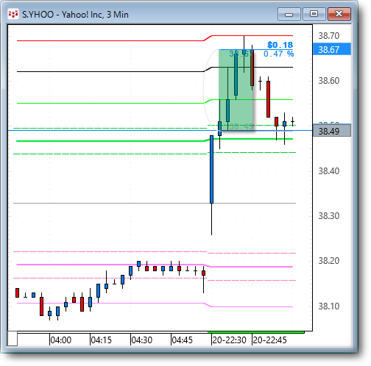Screen dimensions: 371x366
Task: Select the 38.49 gray price label
Action: [332, 131]
